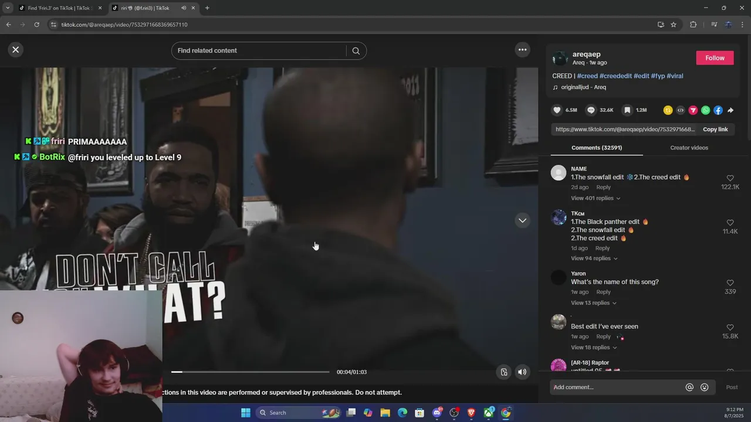Open the #fyp hashtag
This screenshot has height=422, width=751.
(658, 76)
